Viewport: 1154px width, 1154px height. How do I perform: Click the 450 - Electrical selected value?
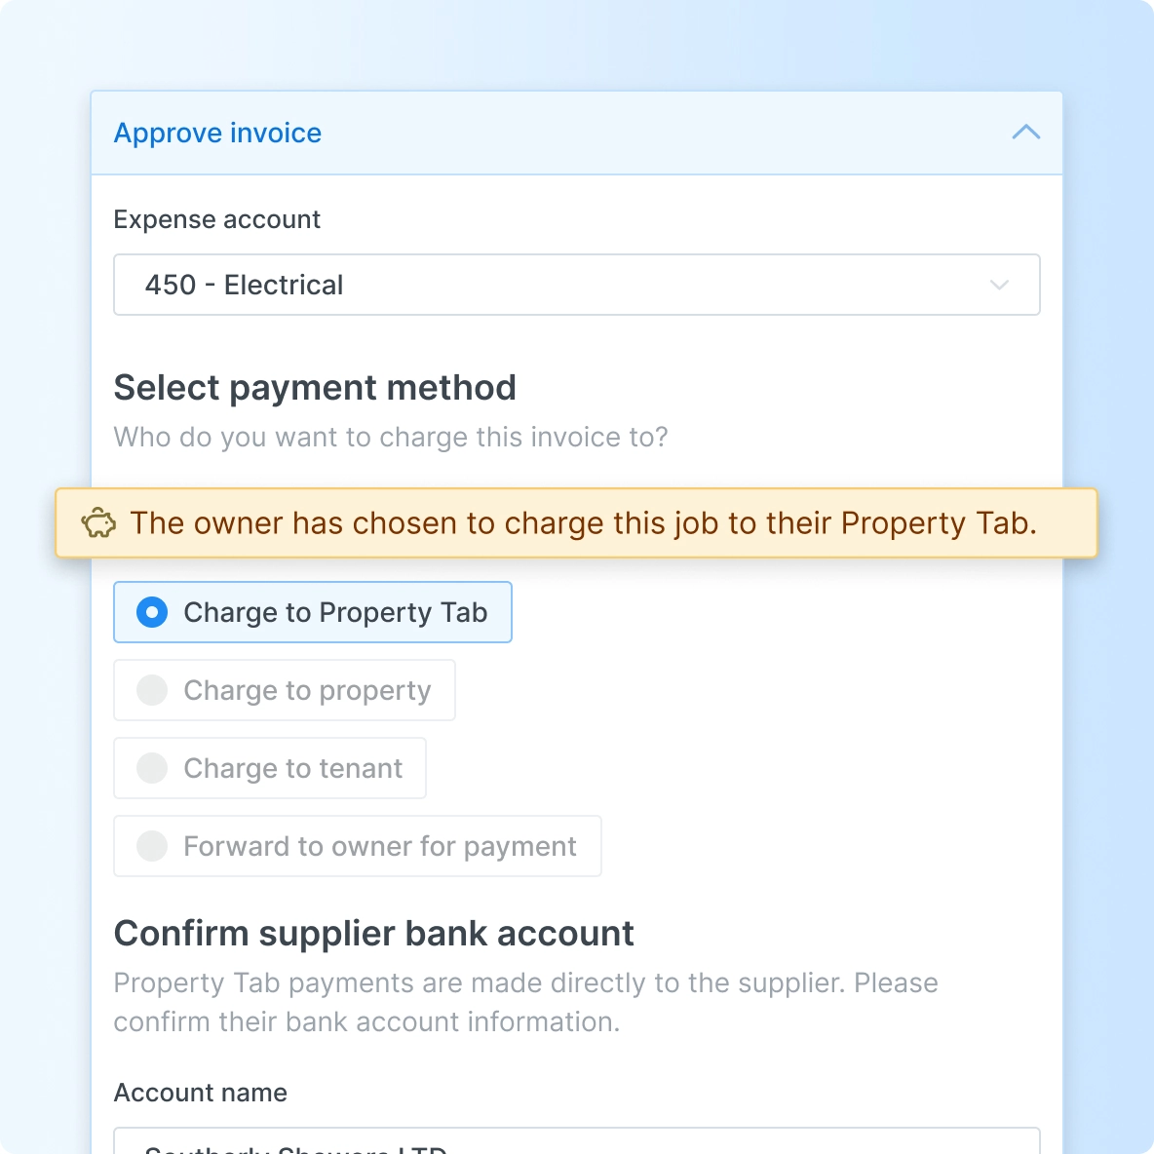244,285
